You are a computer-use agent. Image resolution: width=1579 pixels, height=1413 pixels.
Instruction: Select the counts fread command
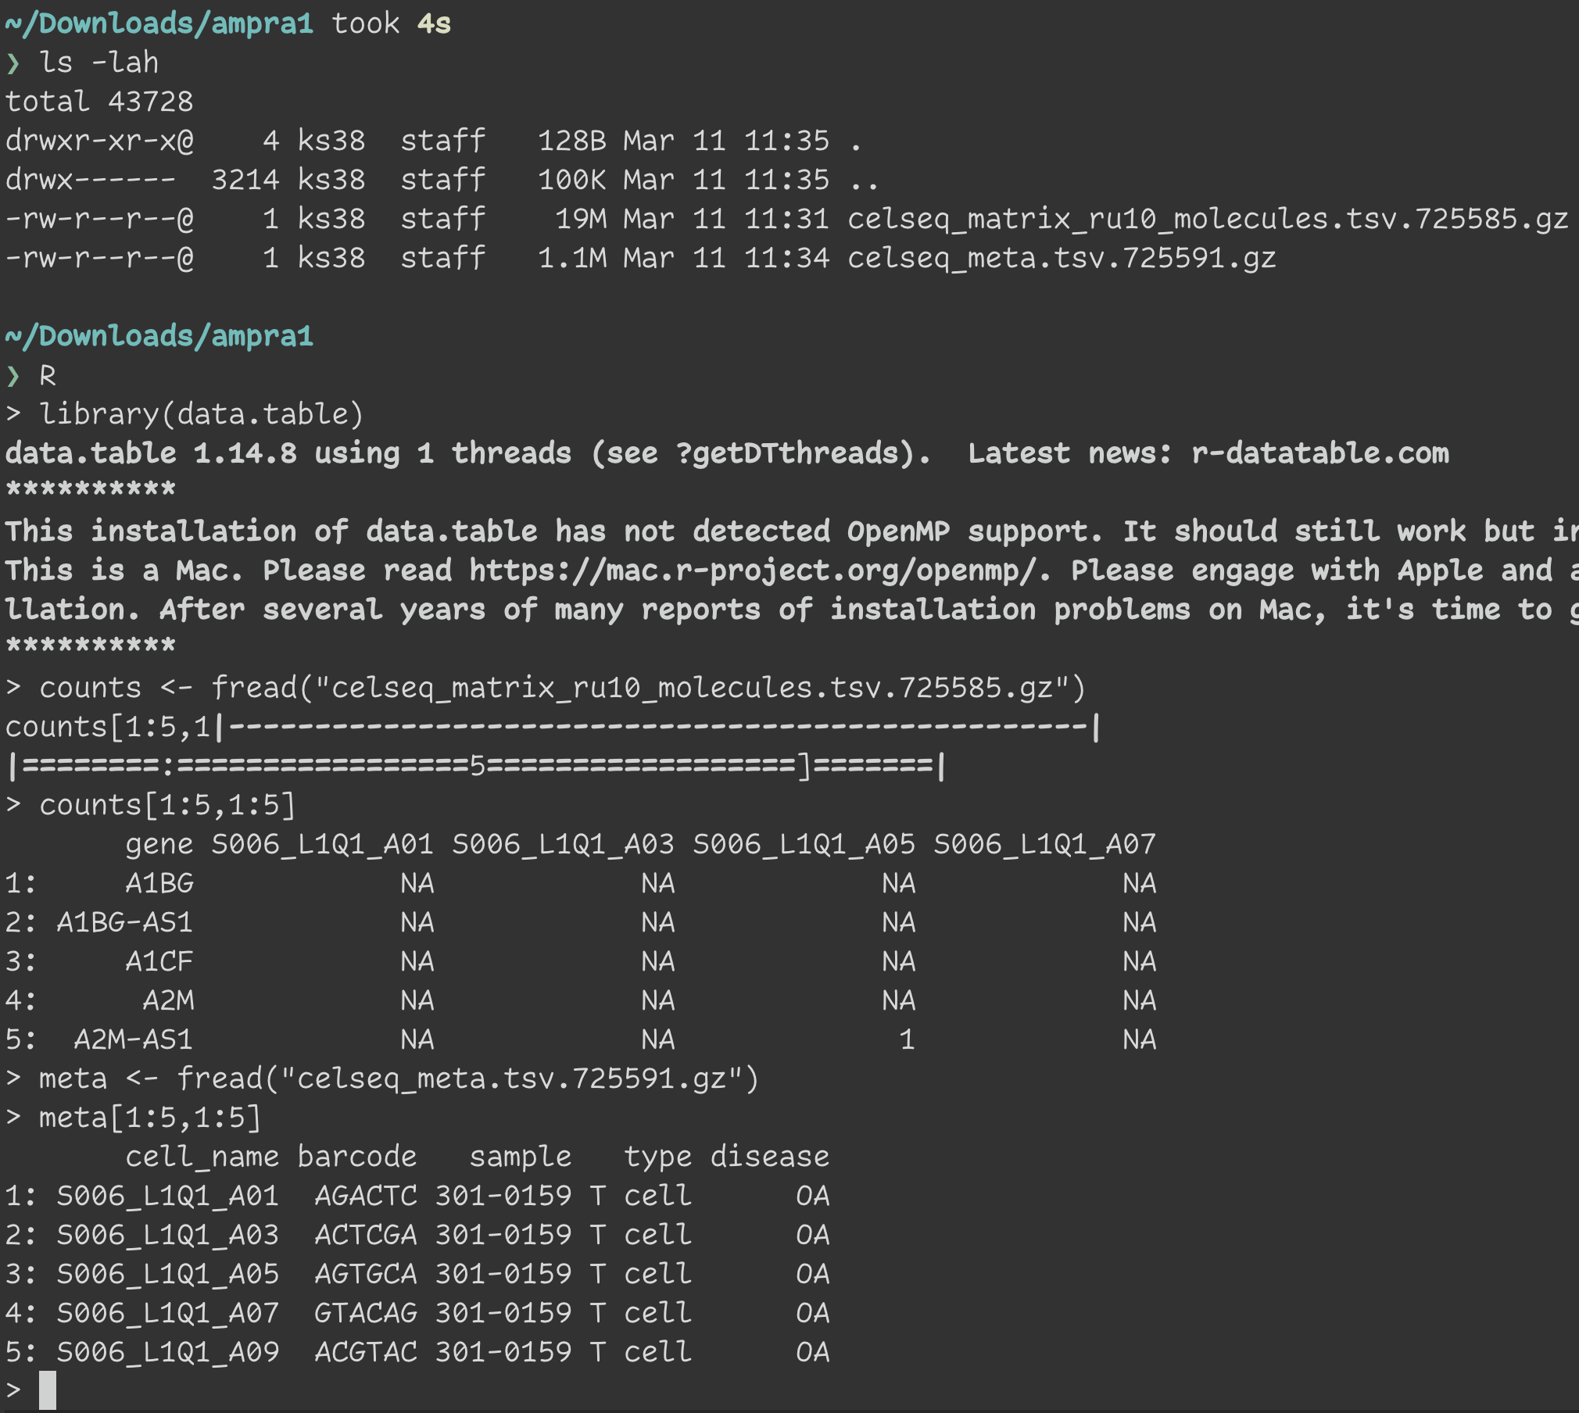click(547, 688)
